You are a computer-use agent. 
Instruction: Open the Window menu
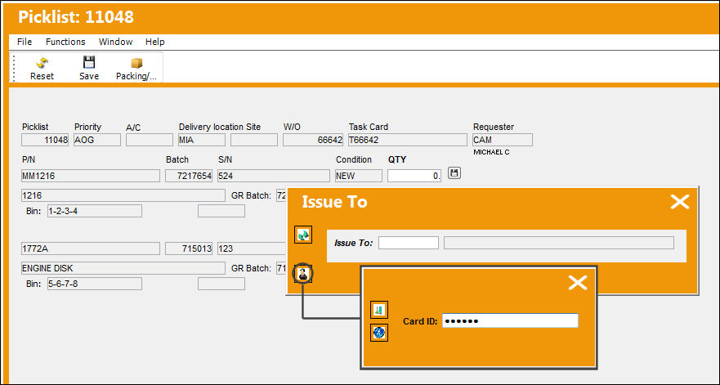pyautogui.click(x=115, y=42)
